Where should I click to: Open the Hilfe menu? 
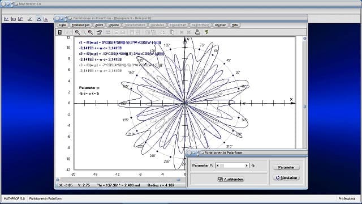point(235,25)
